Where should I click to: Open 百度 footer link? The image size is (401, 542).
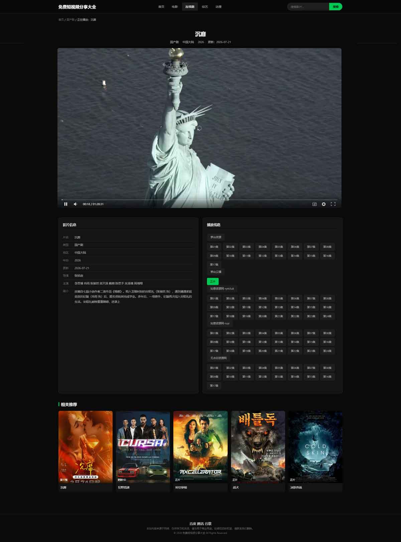pyautogui.click(x=193, y=524)
